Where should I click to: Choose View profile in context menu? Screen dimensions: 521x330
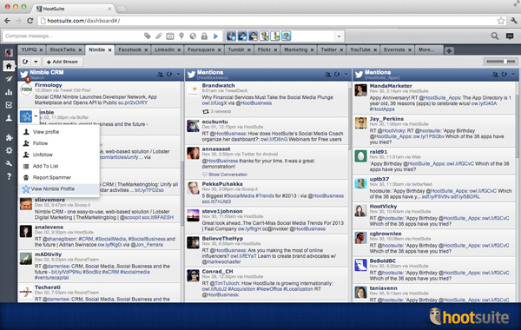point(59,132)
